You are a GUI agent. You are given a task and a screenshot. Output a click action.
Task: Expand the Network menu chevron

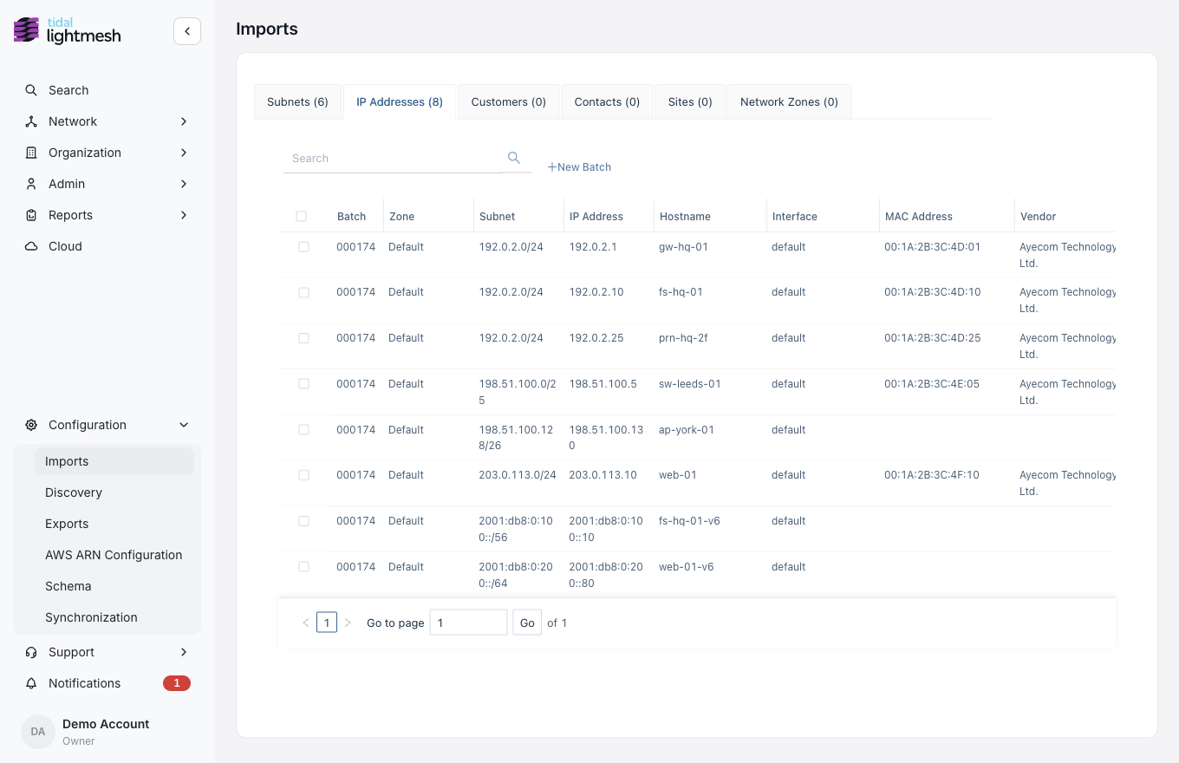coord(184,121)
